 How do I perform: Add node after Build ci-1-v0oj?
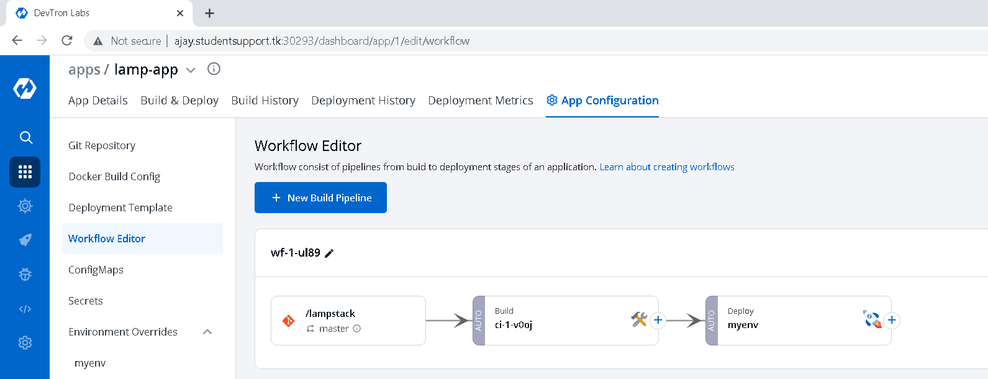(658, 320)
